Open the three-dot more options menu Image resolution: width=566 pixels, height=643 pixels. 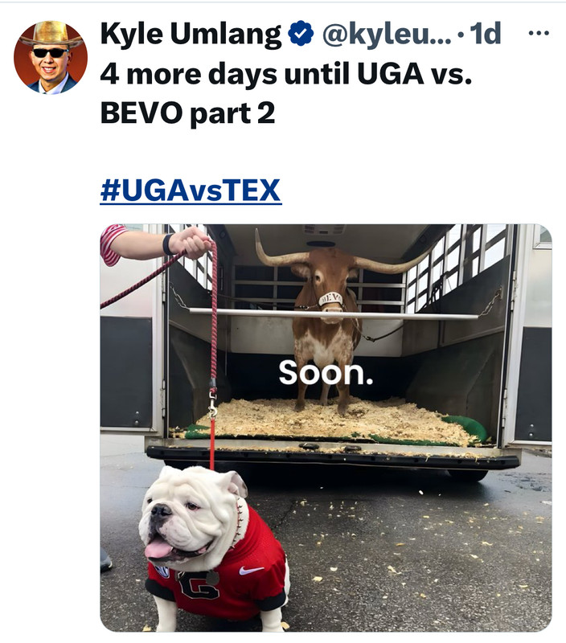point(539,33)
